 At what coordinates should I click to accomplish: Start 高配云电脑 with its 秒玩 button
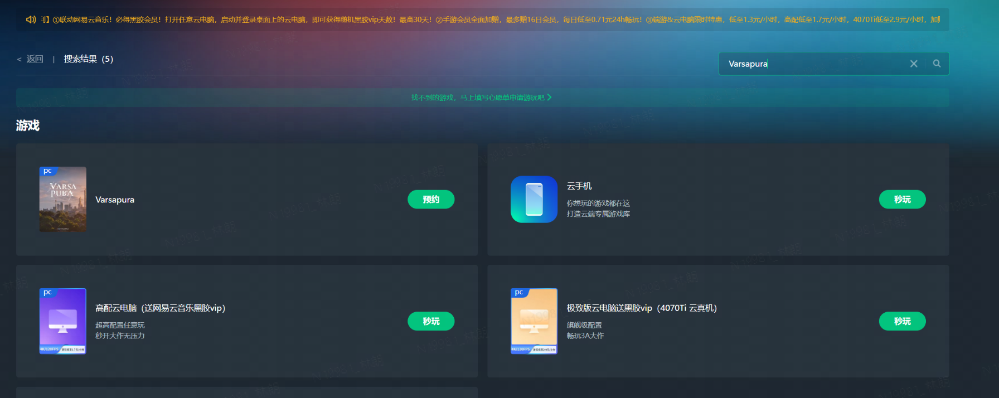430,321
